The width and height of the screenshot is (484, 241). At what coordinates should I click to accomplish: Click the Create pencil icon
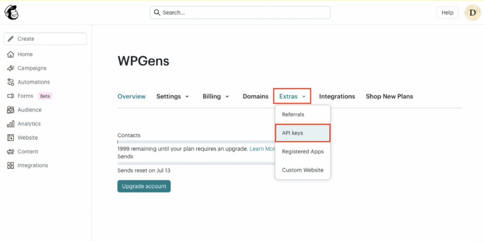click(x=10, y=39)
